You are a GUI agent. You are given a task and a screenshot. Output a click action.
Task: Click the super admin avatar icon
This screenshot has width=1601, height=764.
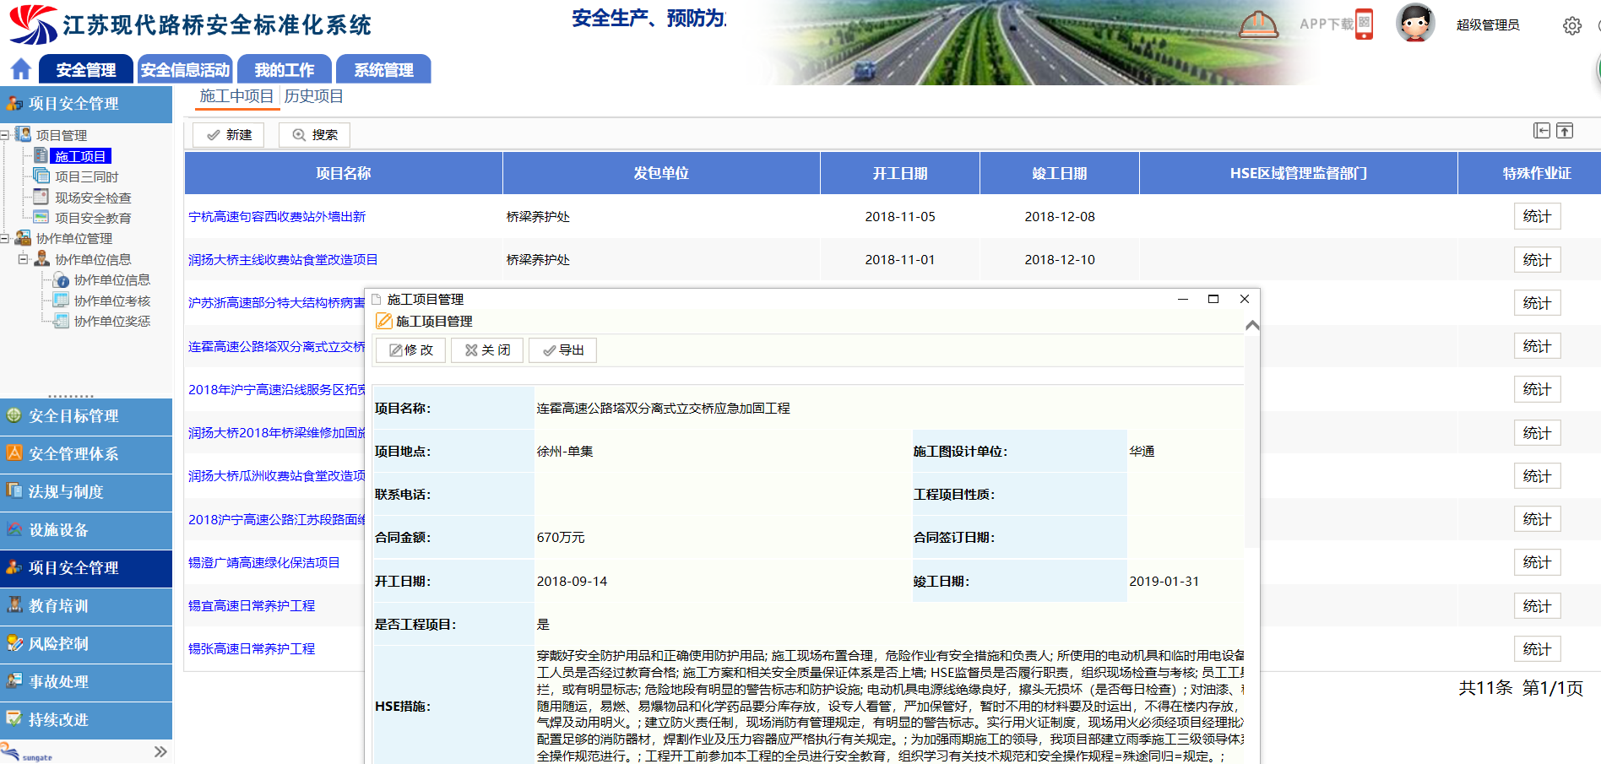pyautogui.click(x=1415, y=24)
